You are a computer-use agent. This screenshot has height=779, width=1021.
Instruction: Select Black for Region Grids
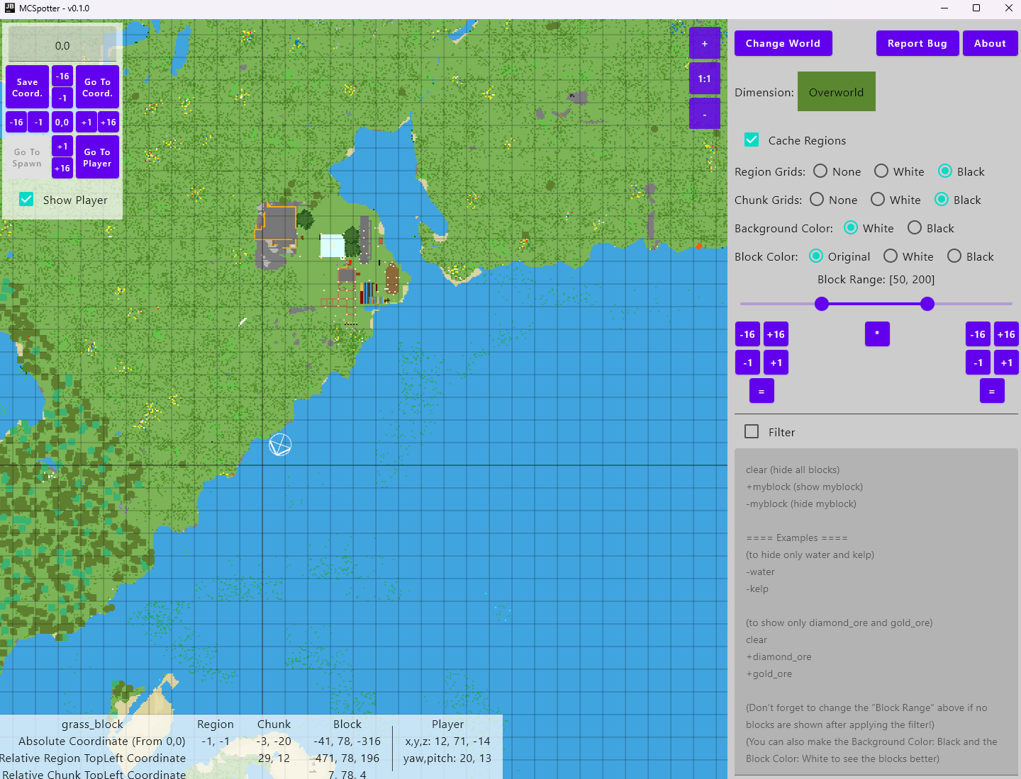[945, 171]
